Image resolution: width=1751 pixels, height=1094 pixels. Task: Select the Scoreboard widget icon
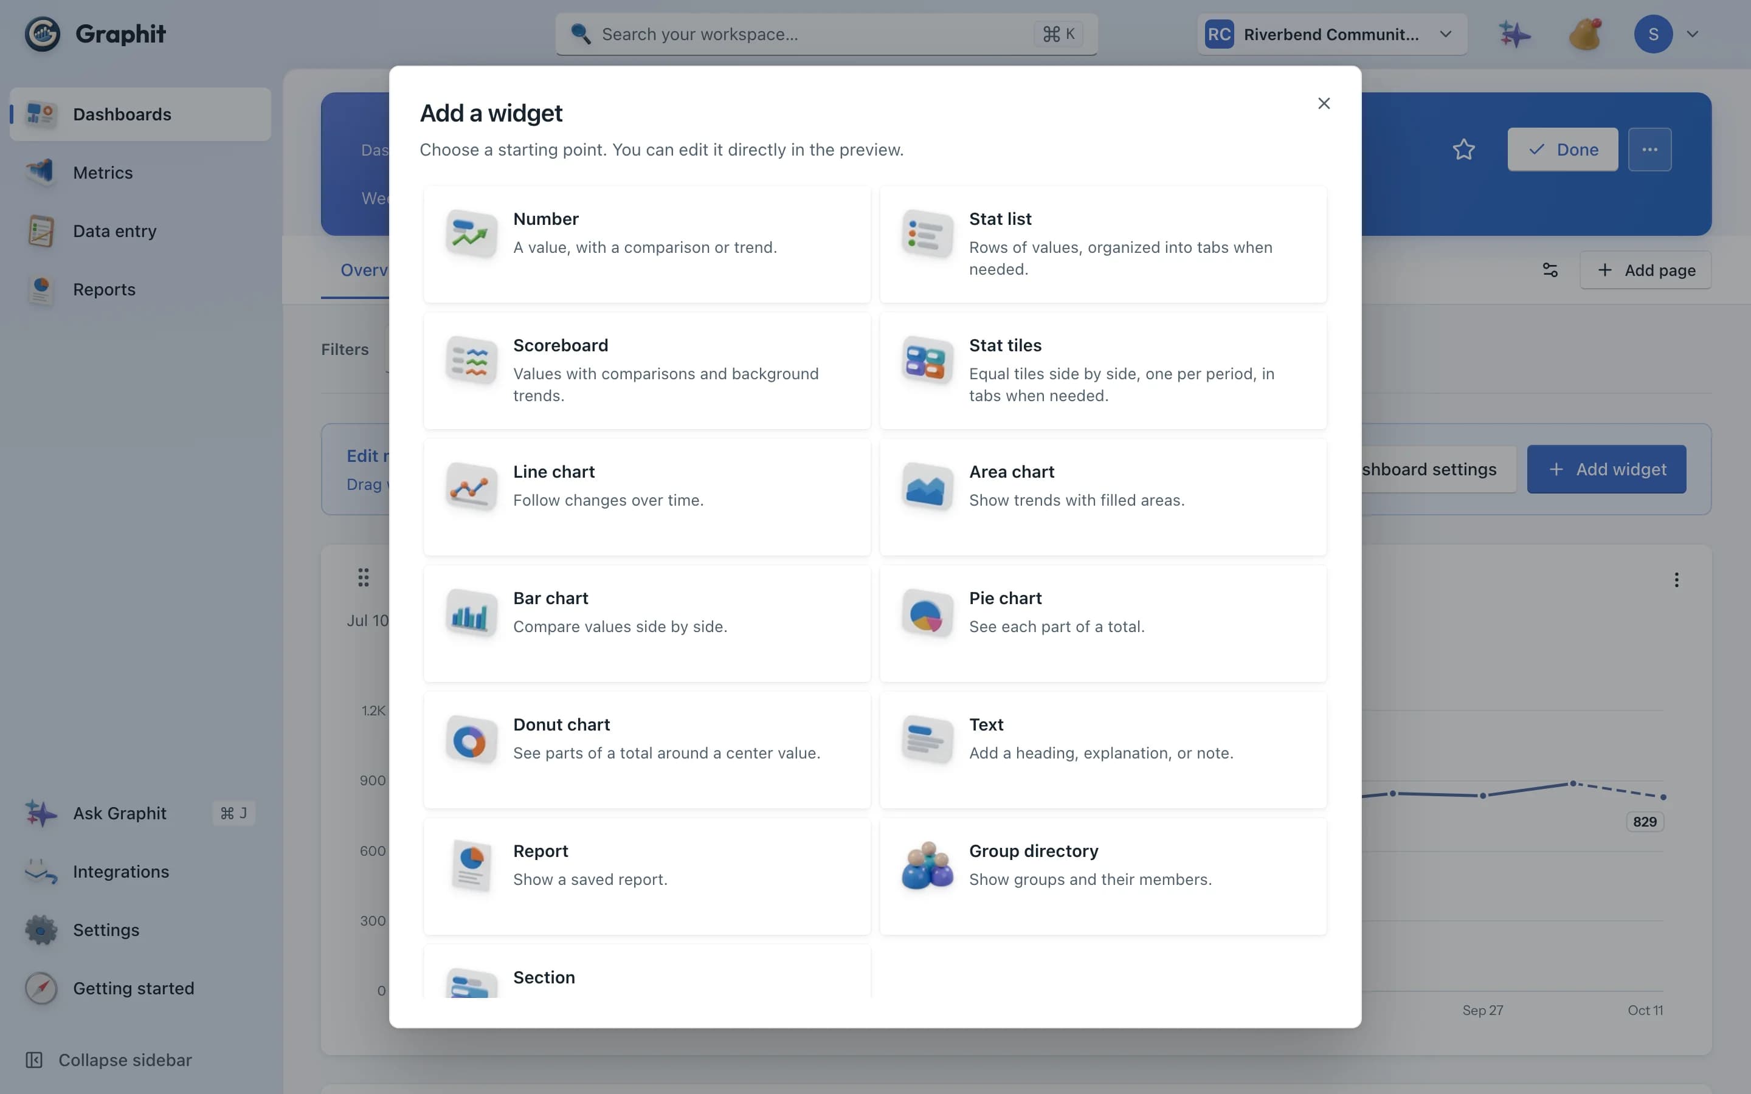click(x=471, y=360)
